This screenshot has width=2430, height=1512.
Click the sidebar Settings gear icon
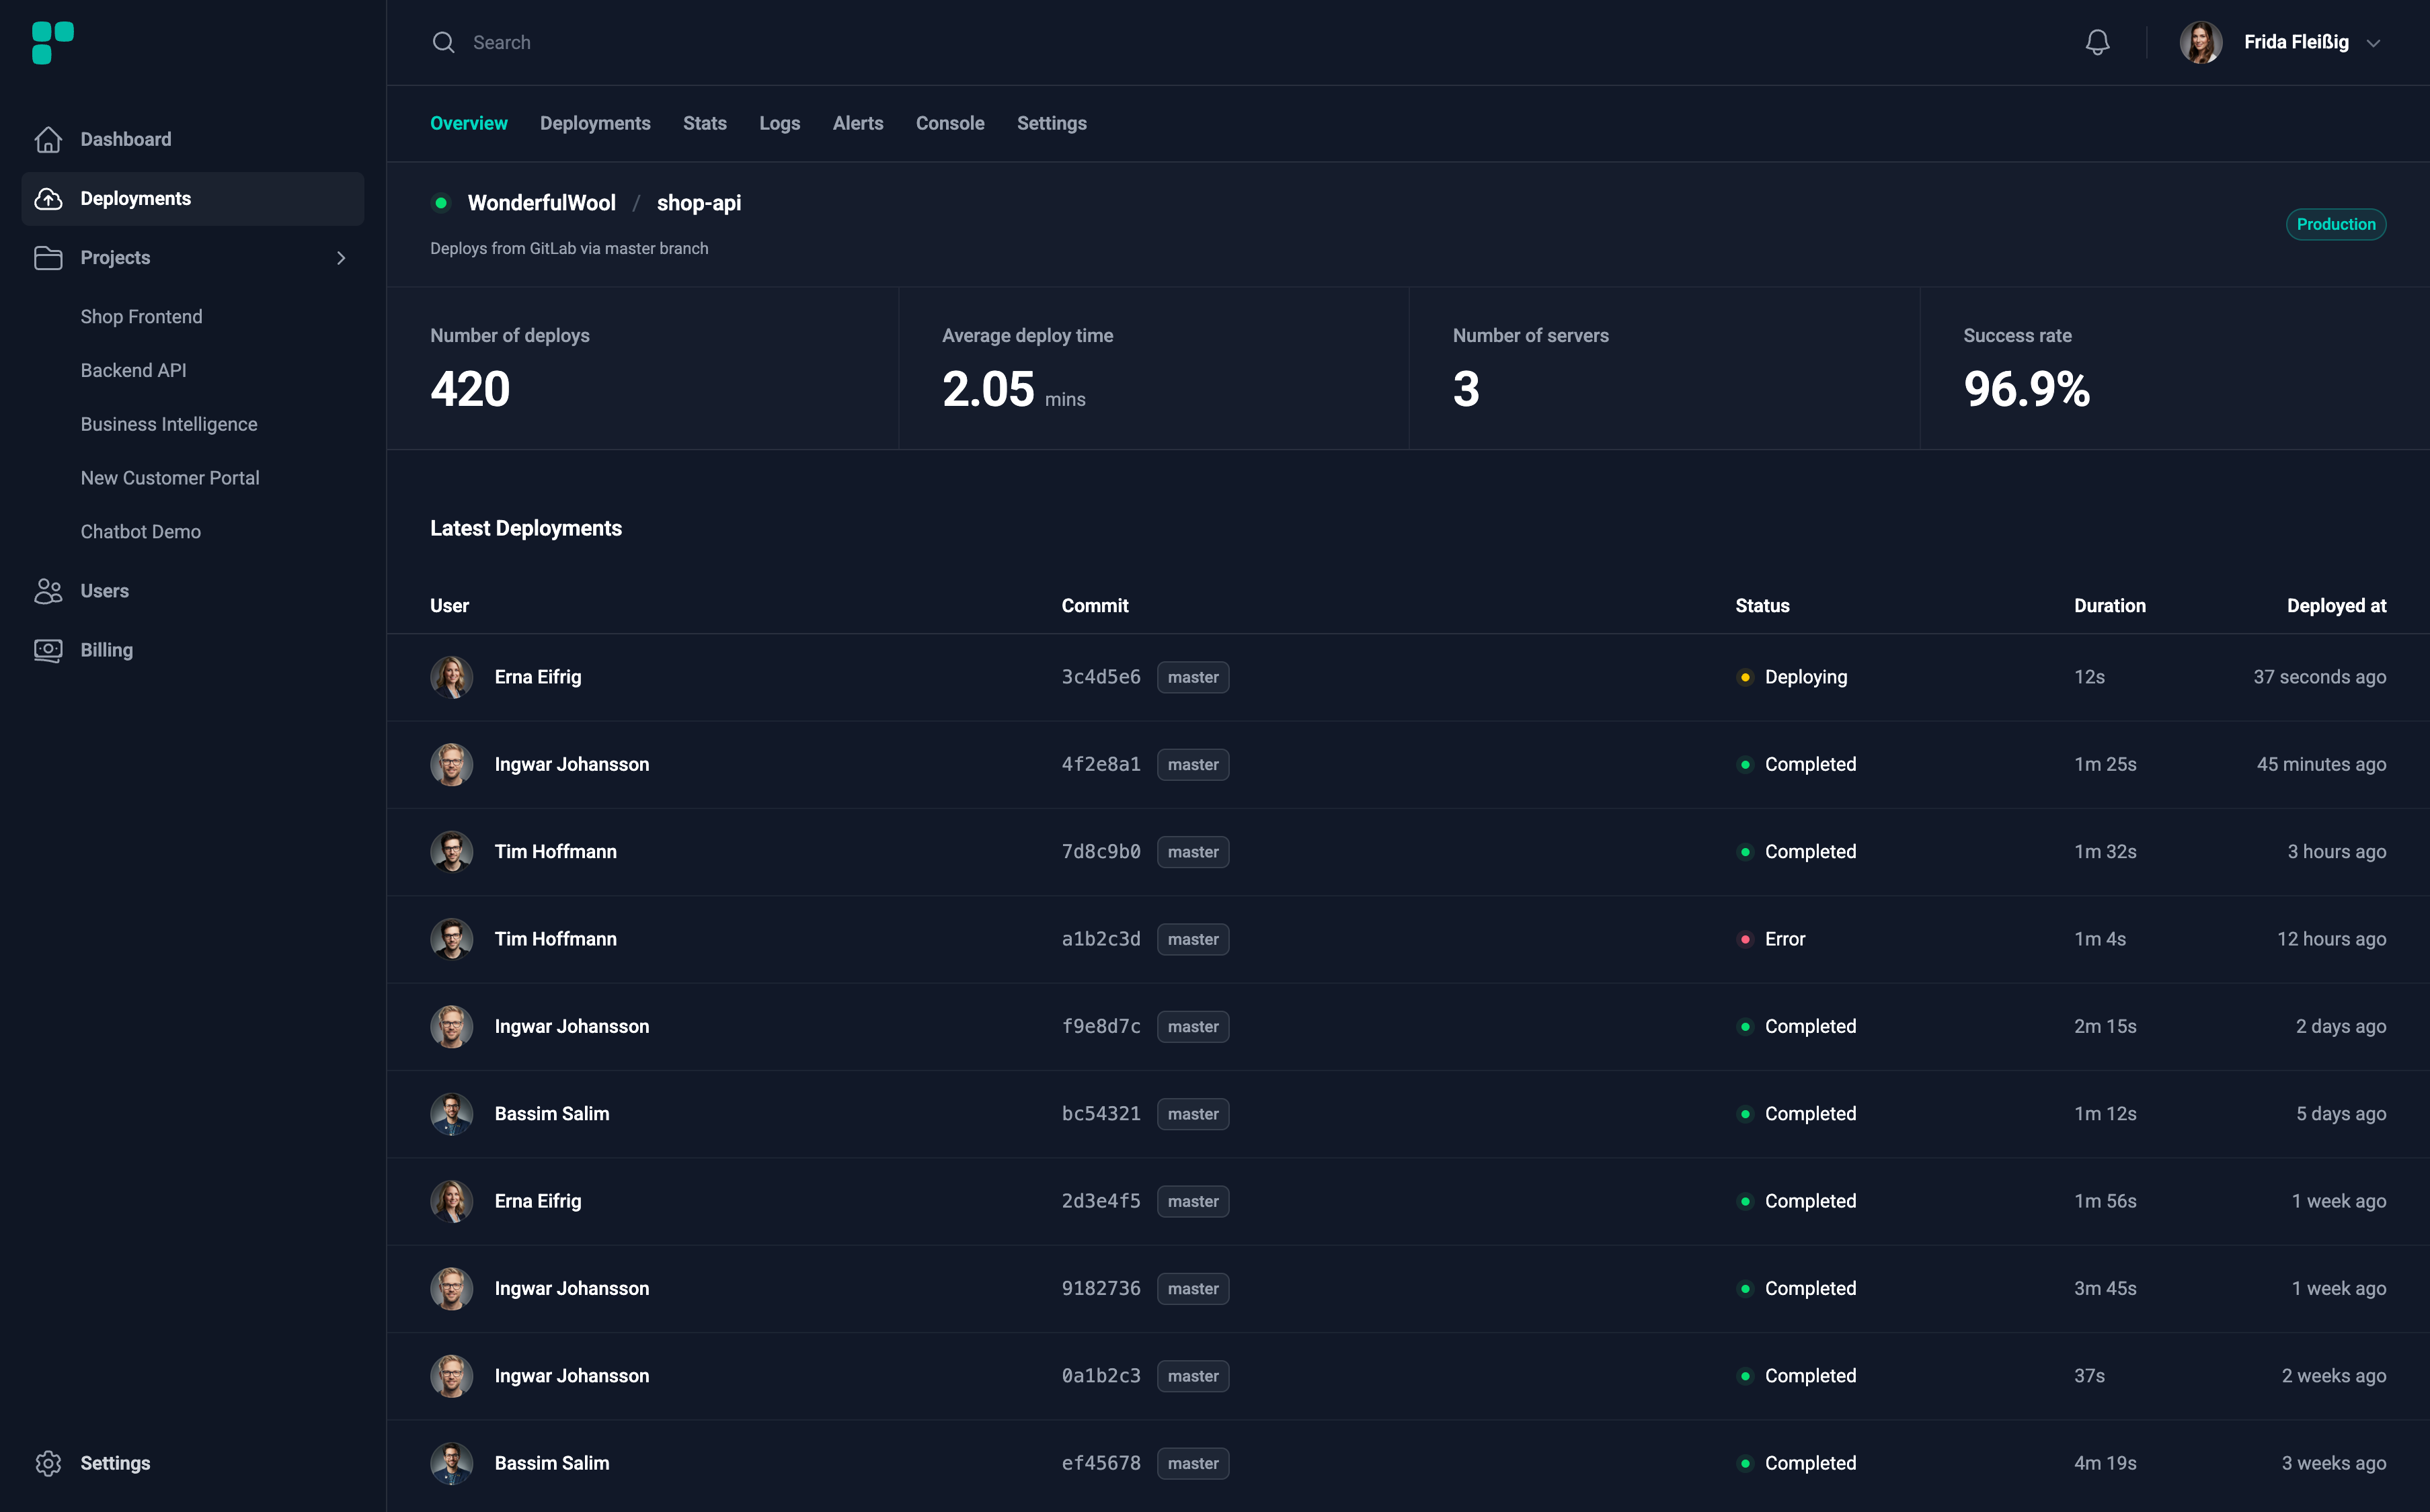point(48,1463)
